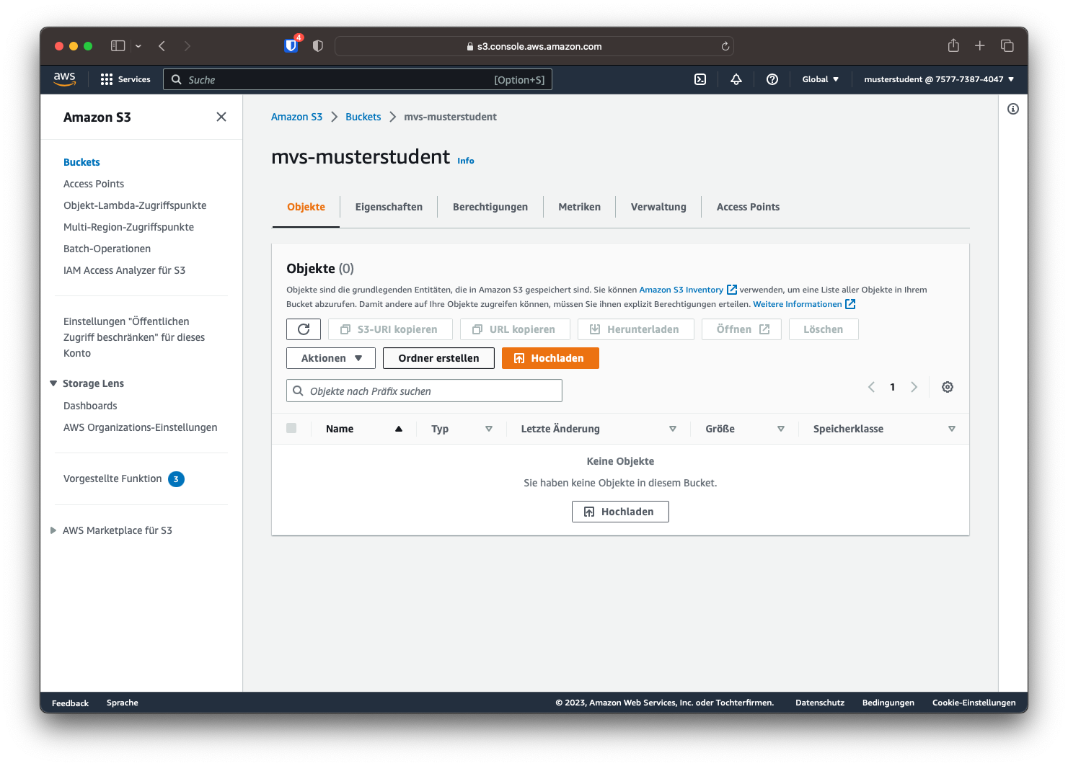Go to previous page of objects
The width and height of the screenshot is (1068, 766).
coord(871,387)
